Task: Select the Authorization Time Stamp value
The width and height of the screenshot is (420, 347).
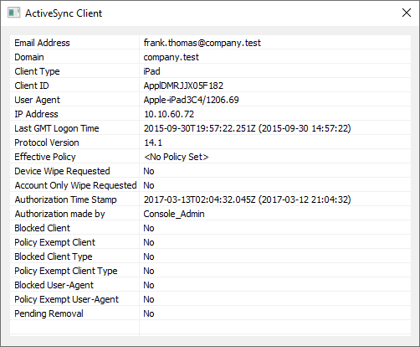Action: point(247,199)
